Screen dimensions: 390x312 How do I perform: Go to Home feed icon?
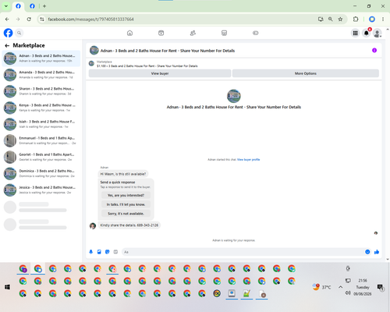(129, 33)
